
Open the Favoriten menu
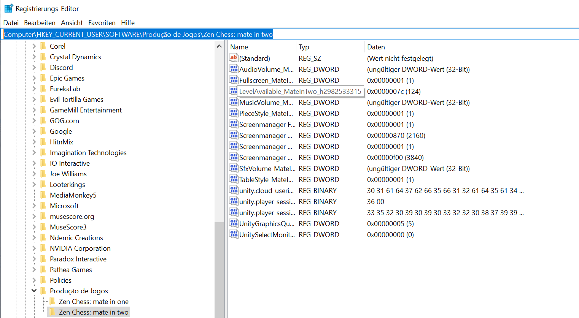(x=102, y=23)
